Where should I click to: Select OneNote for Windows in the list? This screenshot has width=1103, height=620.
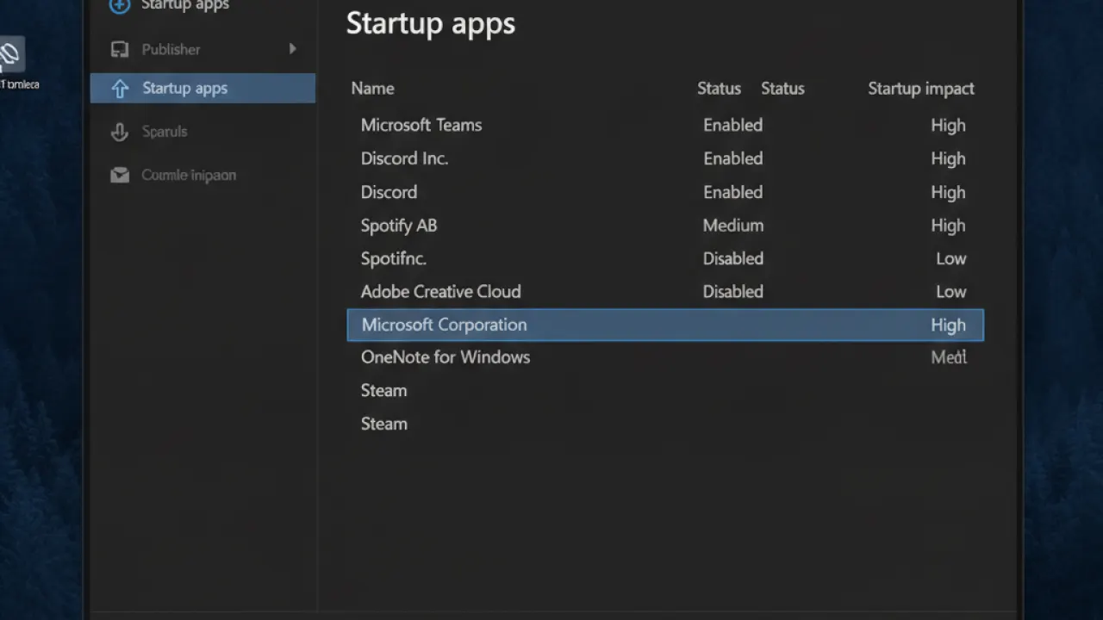446,356
